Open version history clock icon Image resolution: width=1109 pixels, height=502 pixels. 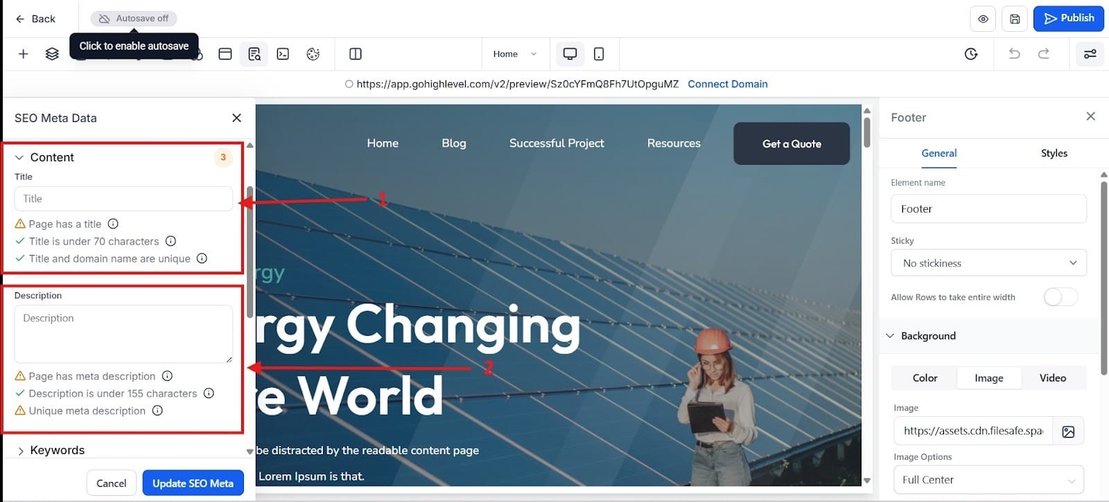(971, 54)
